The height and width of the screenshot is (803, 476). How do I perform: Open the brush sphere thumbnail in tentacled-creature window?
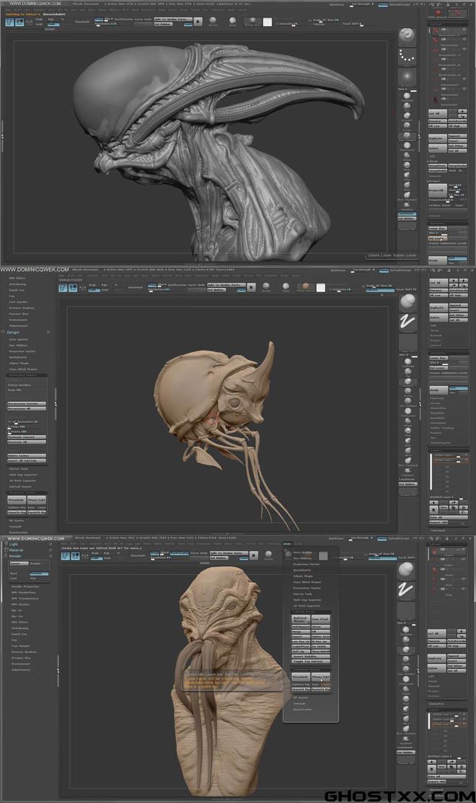tap(407, 570)
